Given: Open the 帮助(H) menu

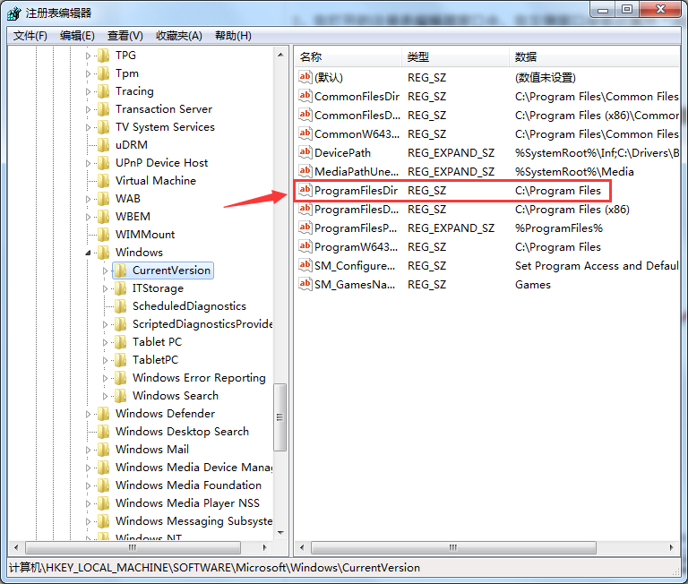Looking at the screenshot, I should tap(233, 36).
